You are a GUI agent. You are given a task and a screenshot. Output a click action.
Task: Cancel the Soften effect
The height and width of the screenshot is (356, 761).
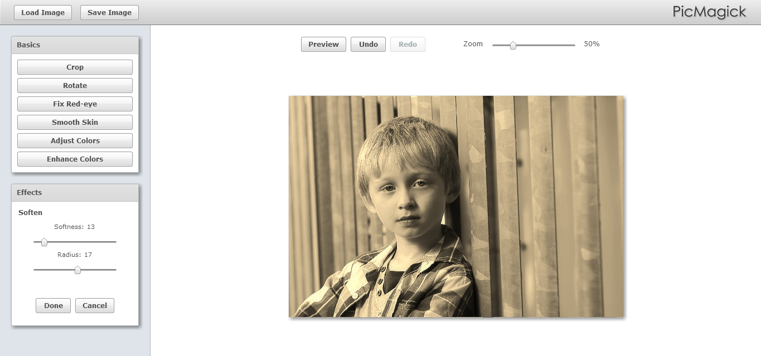point(95,305)
